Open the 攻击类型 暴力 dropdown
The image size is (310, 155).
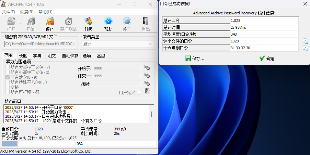click(118, 44)
